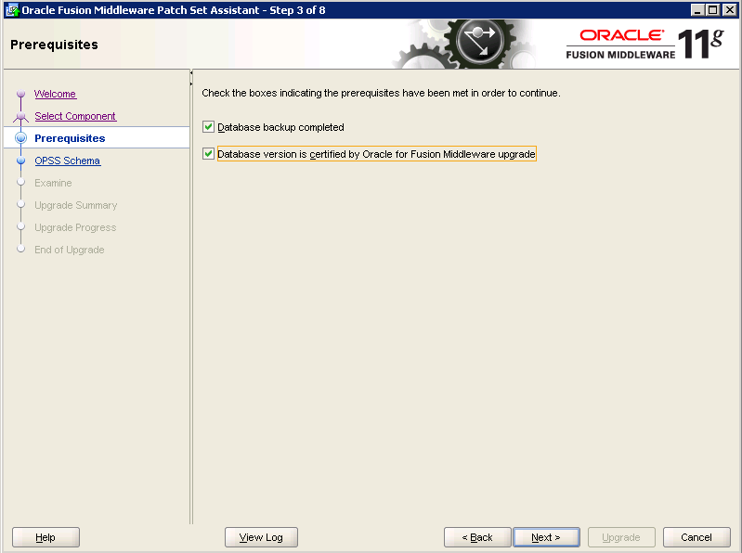
Task: Cancel the Patch Set Assistant
Action: [x=696, y=537]
